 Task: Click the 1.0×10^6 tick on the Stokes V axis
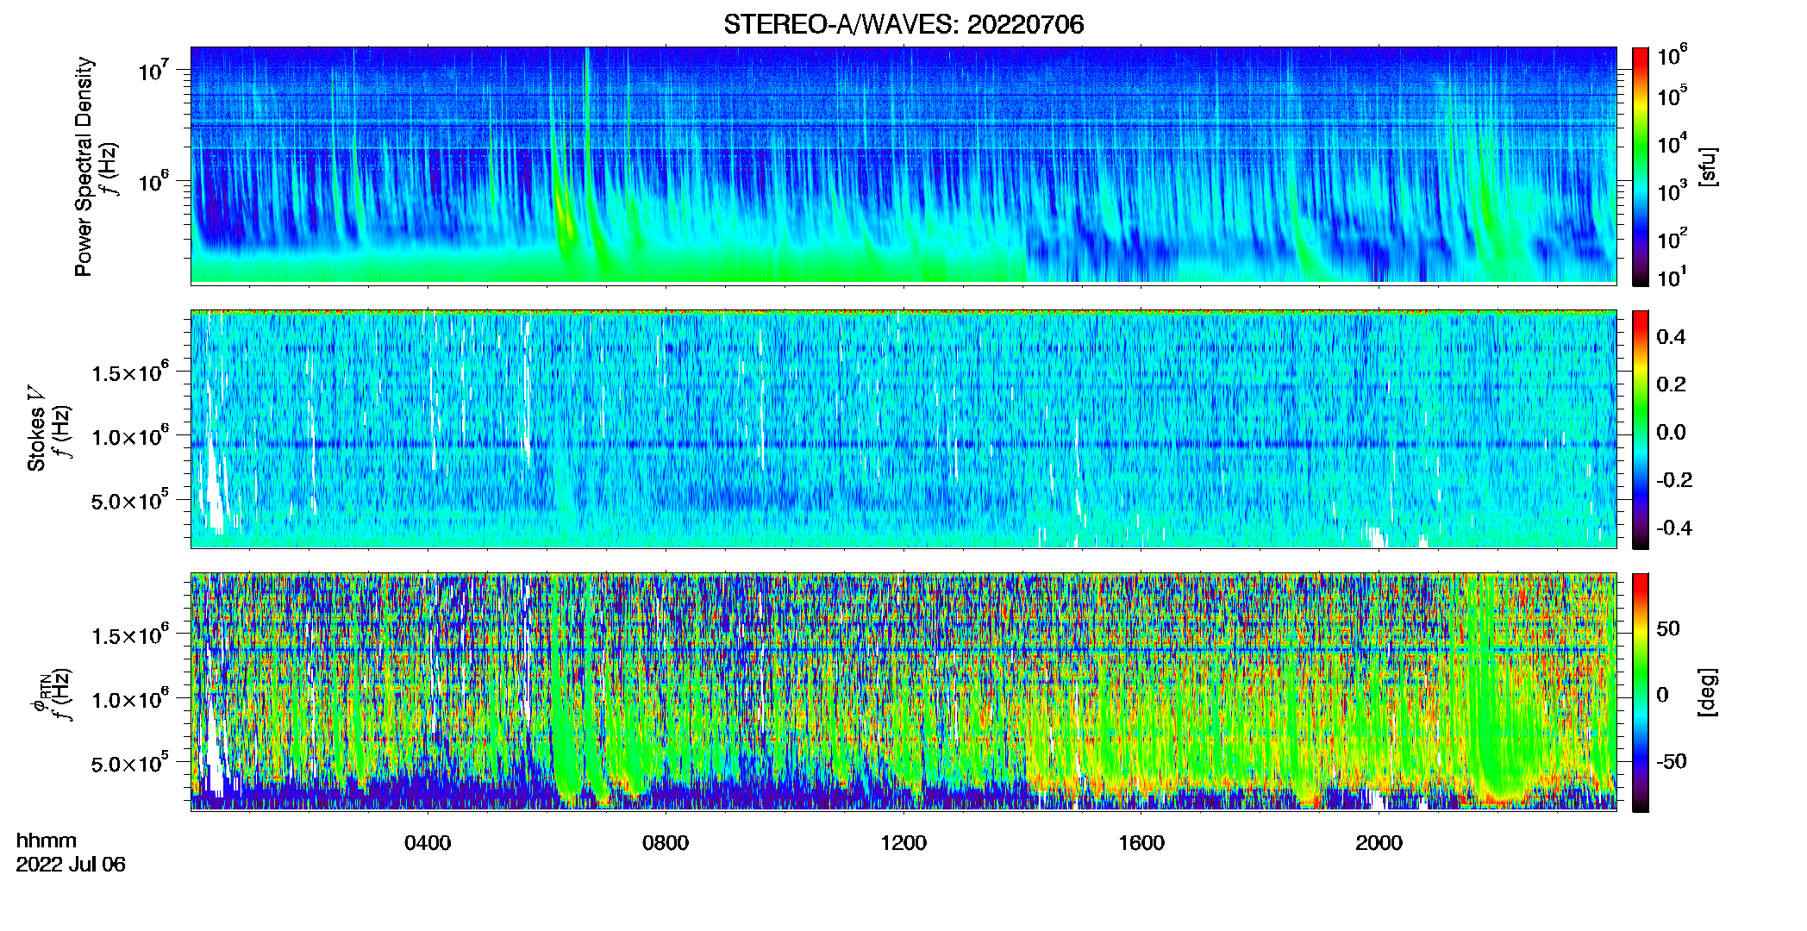pyautogui.click(x=130, y=436)
